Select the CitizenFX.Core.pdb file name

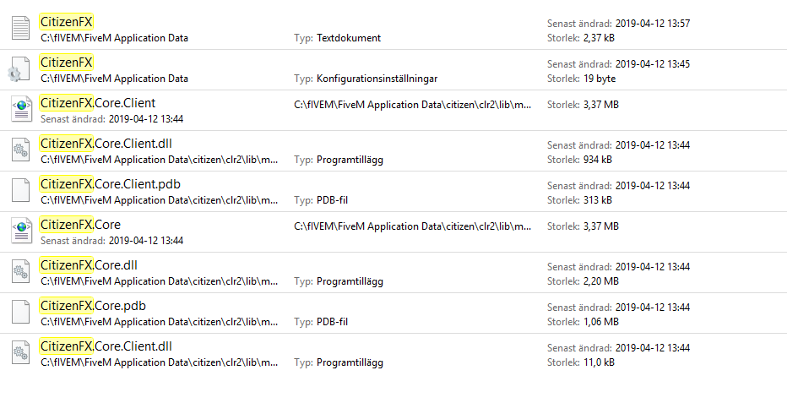pos(92,306)
